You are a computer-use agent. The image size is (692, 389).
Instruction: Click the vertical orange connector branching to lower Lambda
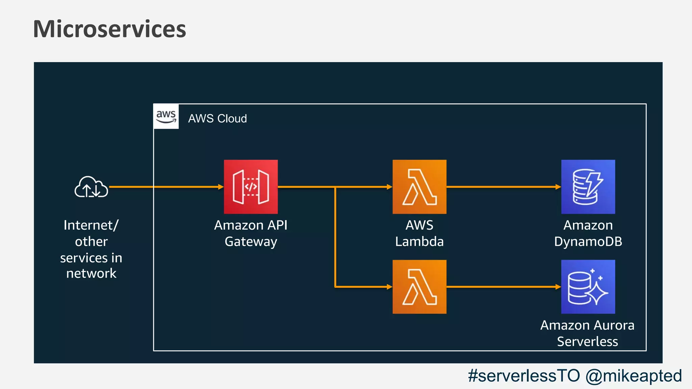[335, 236]
